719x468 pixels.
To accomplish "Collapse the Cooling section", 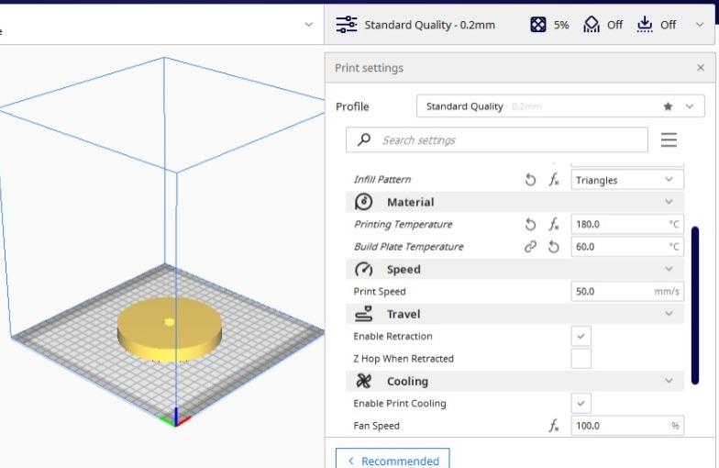I will pos(669,381).
